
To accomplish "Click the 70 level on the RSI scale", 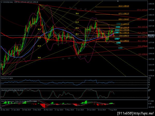I will pos(149,80).
